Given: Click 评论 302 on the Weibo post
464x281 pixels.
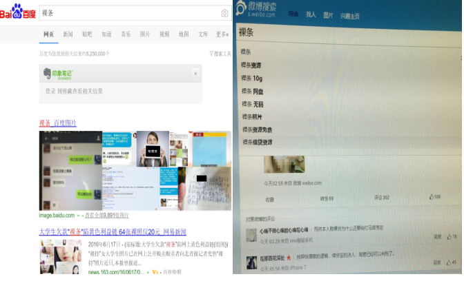Looking at the screenshot, I should click(x=382, y=198).
